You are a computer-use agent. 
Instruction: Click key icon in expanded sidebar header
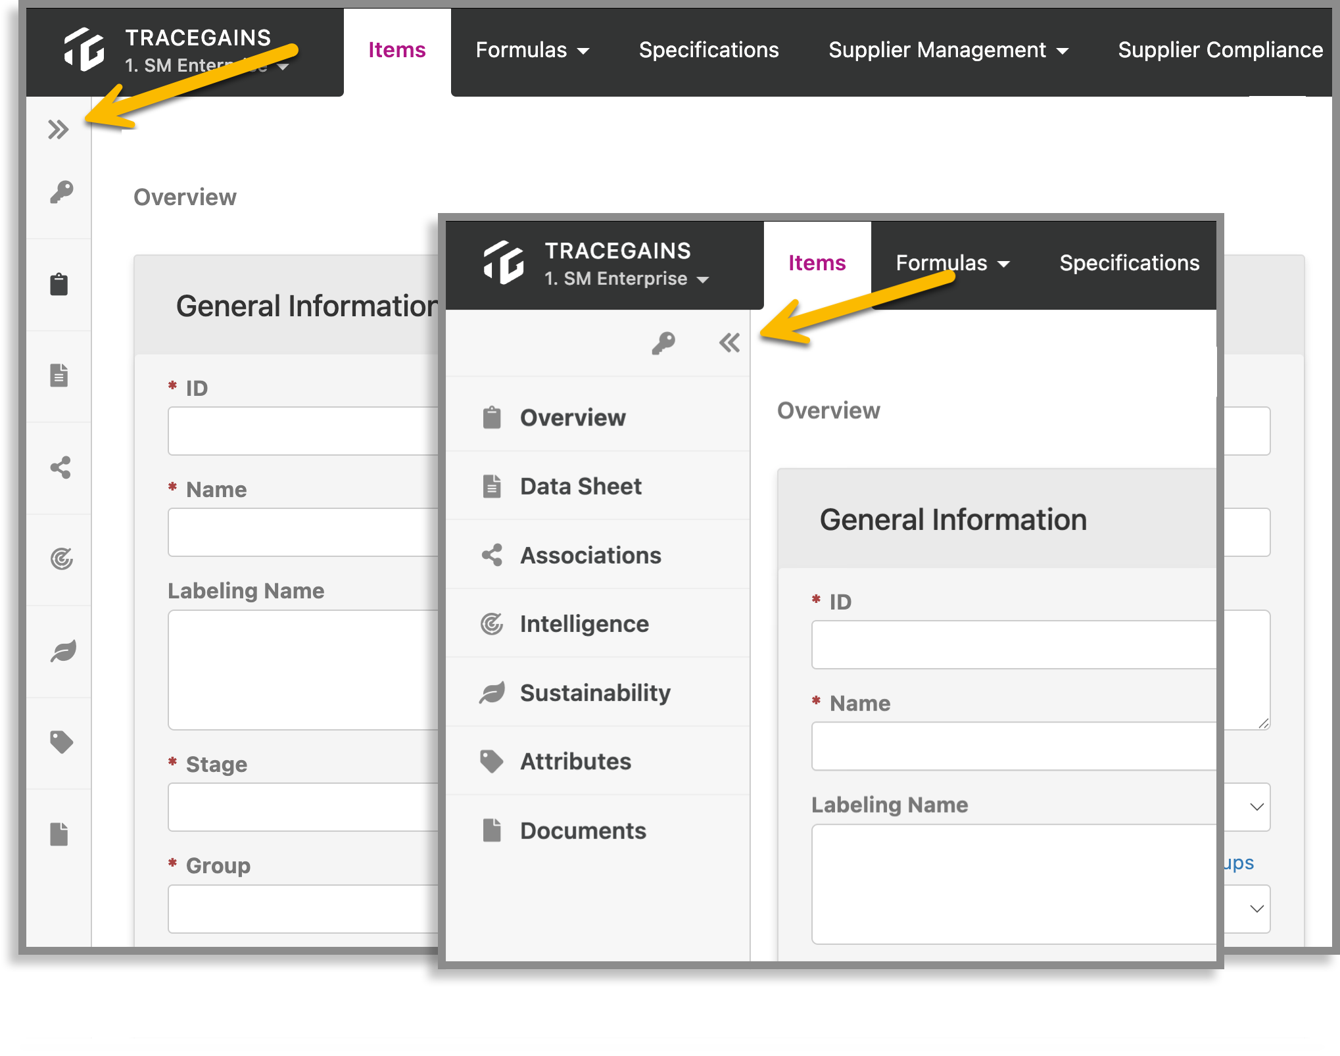663,343
